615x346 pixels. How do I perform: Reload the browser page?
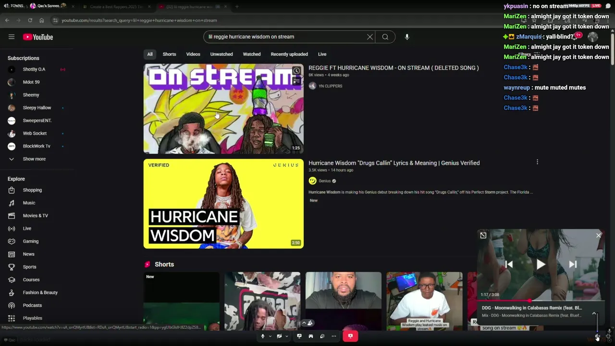(x=30, y=20)
